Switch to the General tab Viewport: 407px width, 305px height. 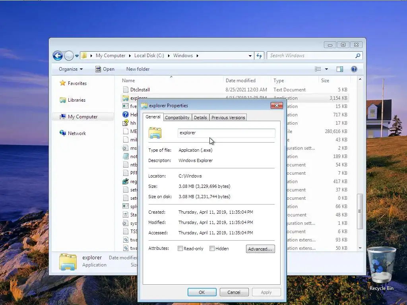[x=153, y=117]
